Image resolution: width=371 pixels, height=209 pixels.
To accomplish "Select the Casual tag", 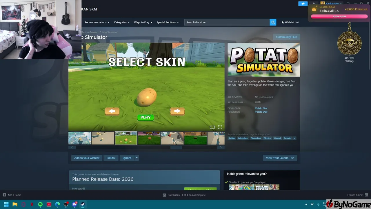I will click(277, 138).
